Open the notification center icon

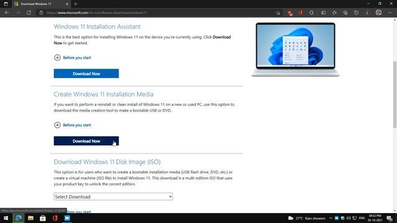pyautogui.click(x=390, y=218)
